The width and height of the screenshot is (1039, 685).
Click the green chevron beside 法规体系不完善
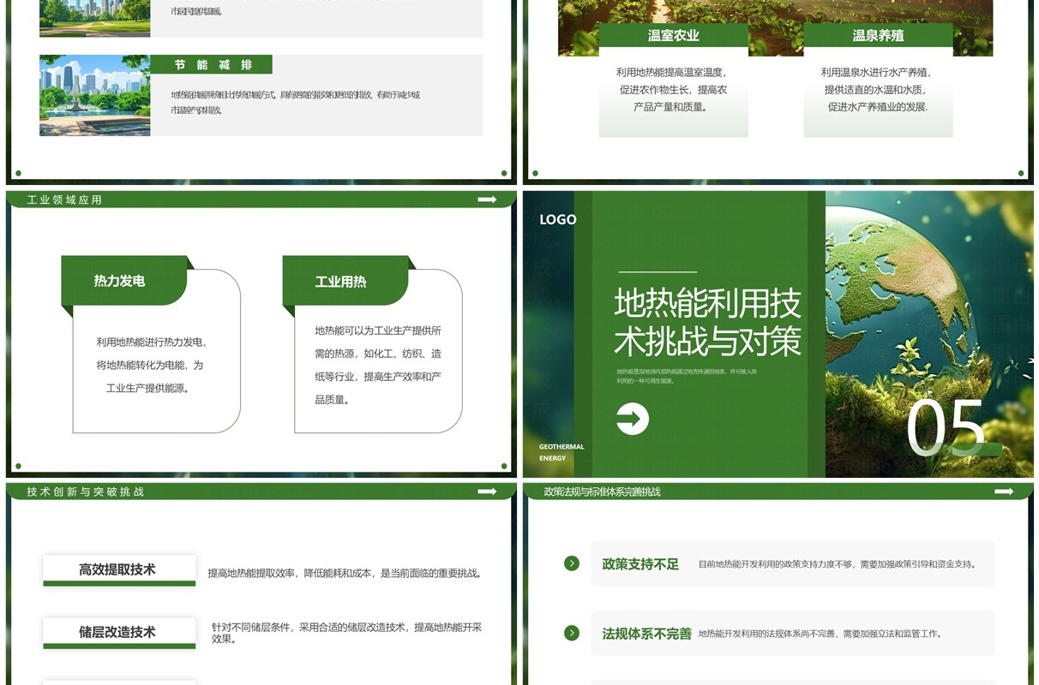572,633
